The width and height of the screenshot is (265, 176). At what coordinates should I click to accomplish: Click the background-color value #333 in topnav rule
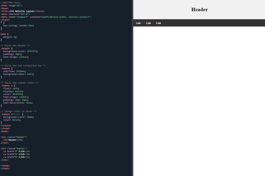point(31,74)
